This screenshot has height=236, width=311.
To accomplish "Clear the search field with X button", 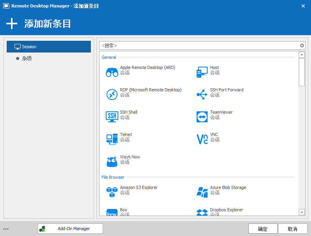I will point(302,45).
